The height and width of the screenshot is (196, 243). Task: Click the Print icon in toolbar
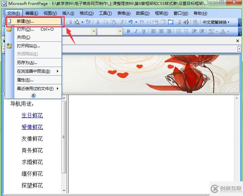[69, 22]
